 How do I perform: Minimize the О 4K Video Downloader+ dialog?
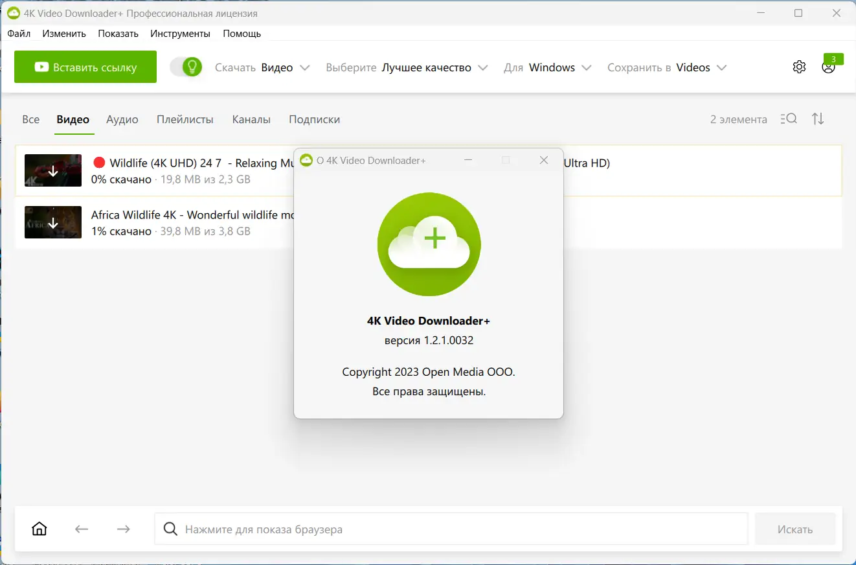[468, 160]
